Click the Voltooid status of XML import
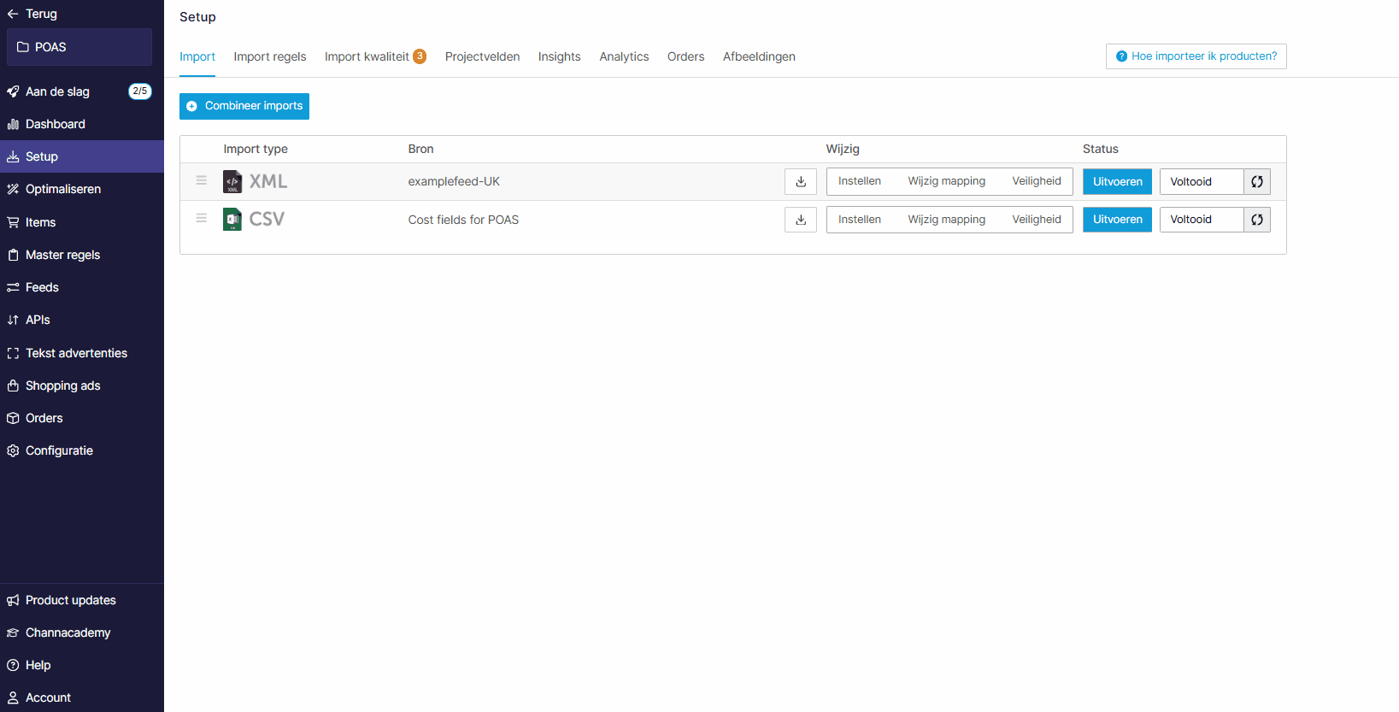Viewport: 1399px width, 712px height. [x=1202, y=181]
